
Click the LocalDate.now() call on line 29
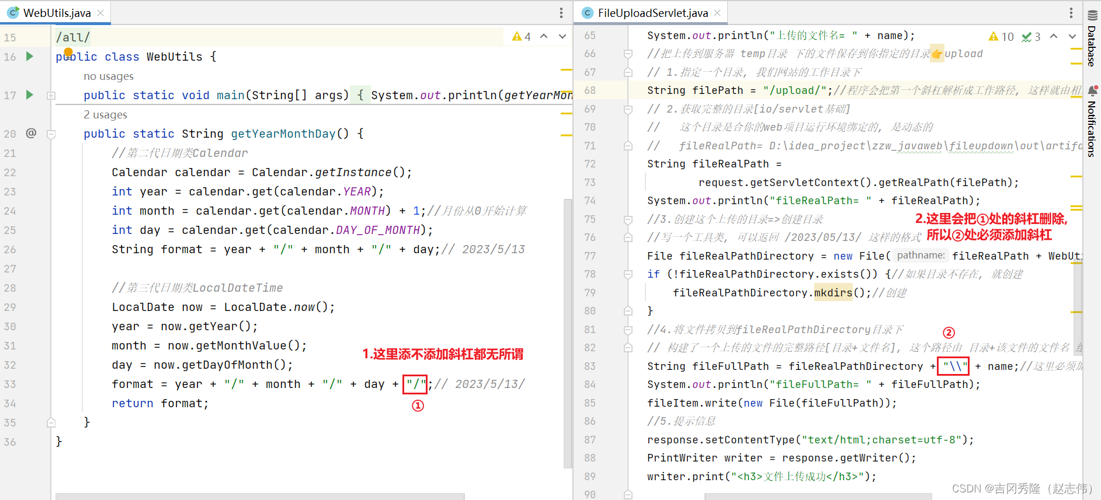click(280, 307)
